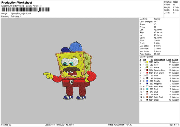The image size is (180, 127).
Task: Click the Last Saved timestamp 13/02/2024 16.48.58
Action: tap(64, 125)
